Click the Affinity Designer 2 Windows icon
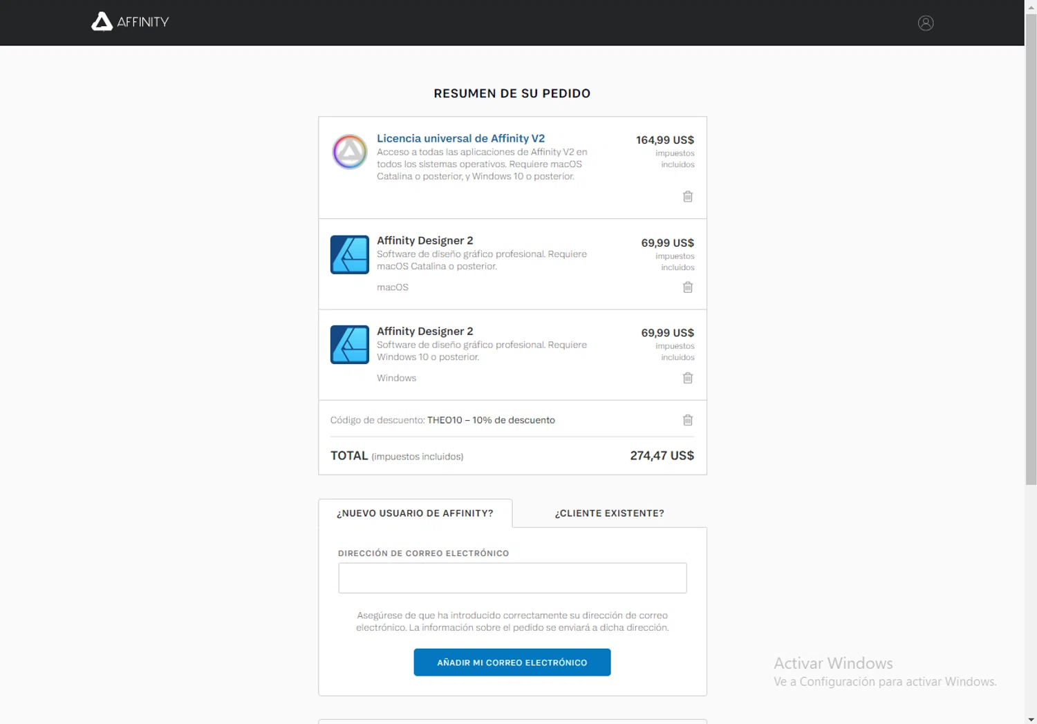This screenshot has width=1037, height=724. (x=350, y=345)
